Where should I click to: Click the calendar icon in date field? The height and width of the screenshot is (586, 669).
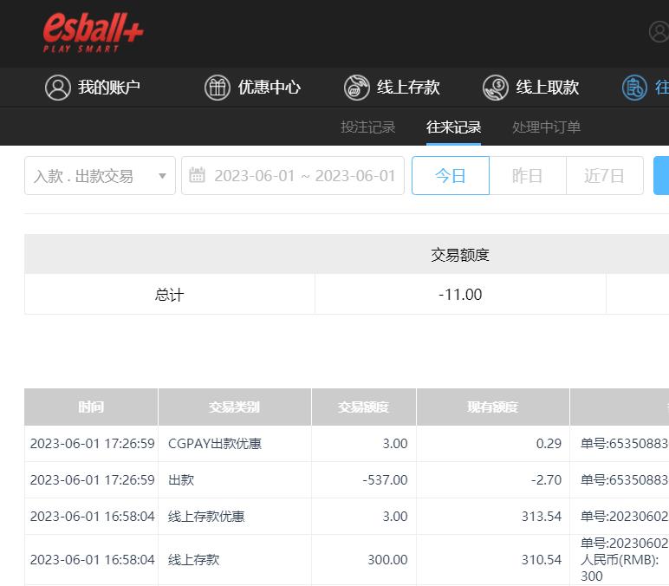pyautogui.click(x=197, y=175)
